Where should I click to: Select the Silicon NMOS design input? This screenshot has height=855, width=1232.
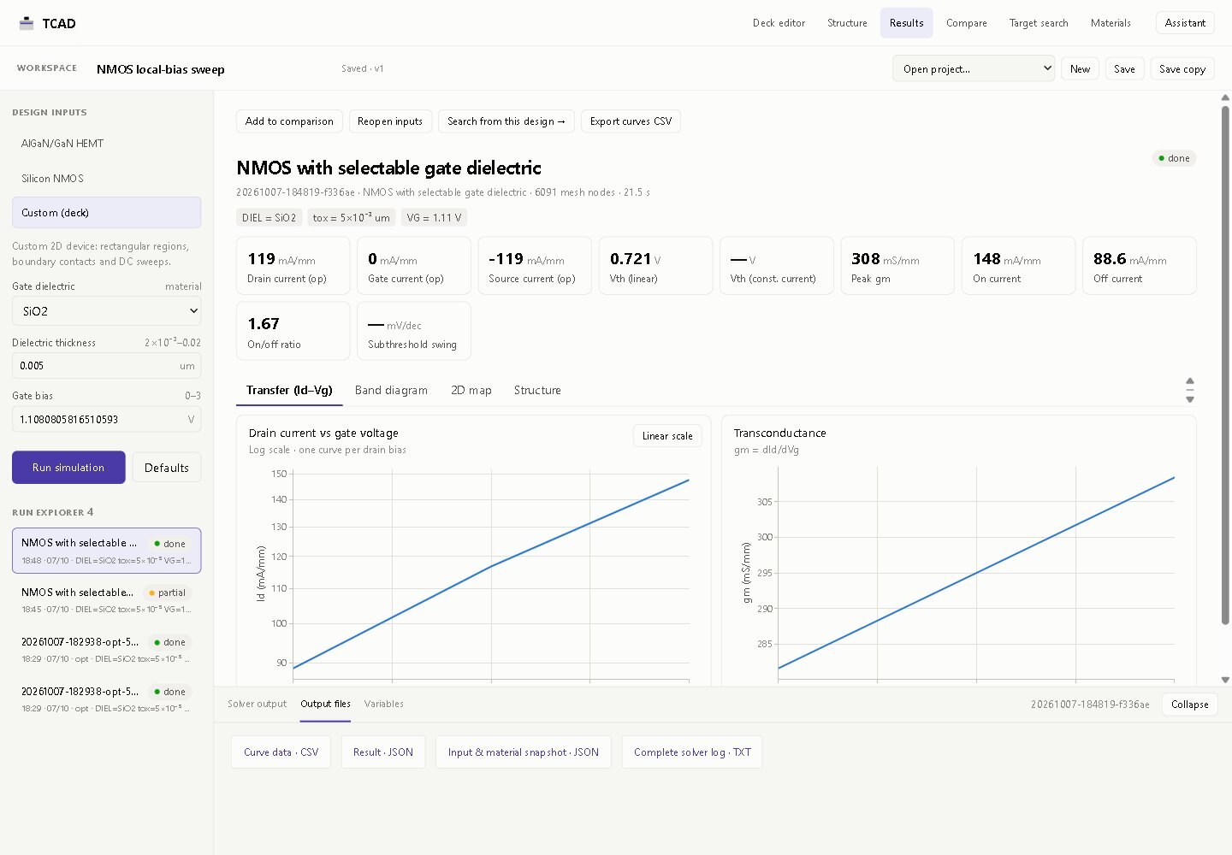click(x=107, y=179)
